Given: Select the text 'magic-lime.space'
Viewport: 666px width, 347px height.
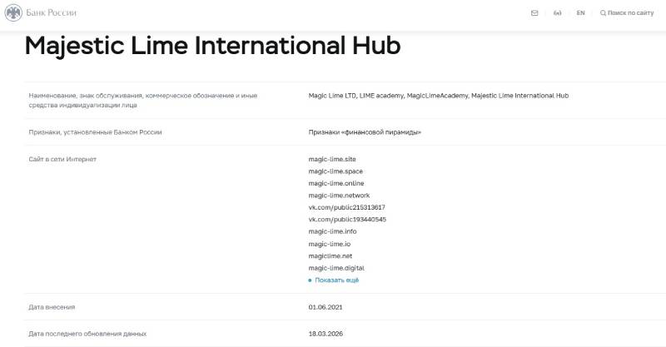Looking at the screenshot, I should tap(335, 171).
